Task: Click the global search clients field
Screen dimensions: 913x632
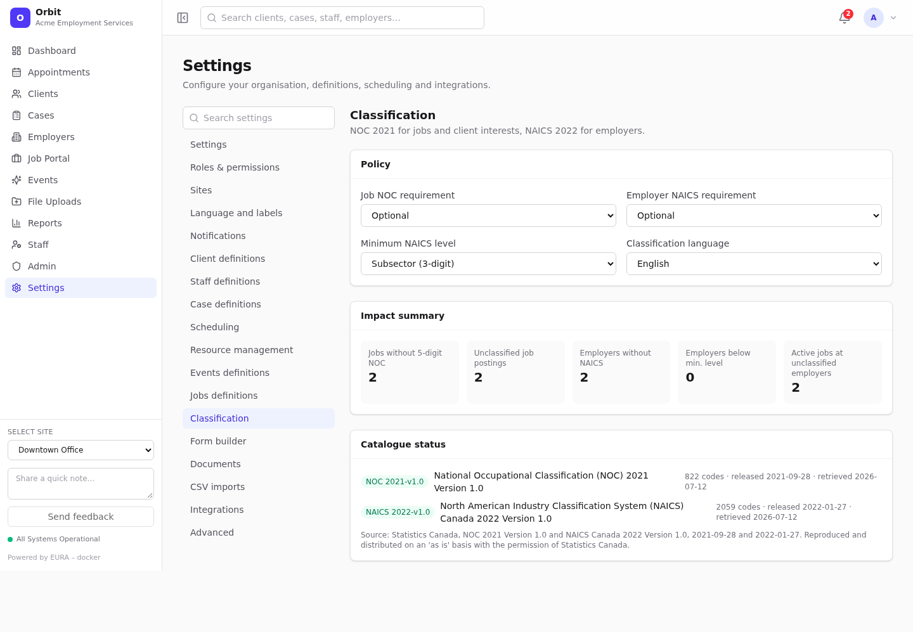Action: tap(342, 18)
